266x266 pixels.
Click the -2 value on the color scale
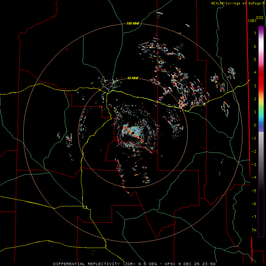[254, 152]
